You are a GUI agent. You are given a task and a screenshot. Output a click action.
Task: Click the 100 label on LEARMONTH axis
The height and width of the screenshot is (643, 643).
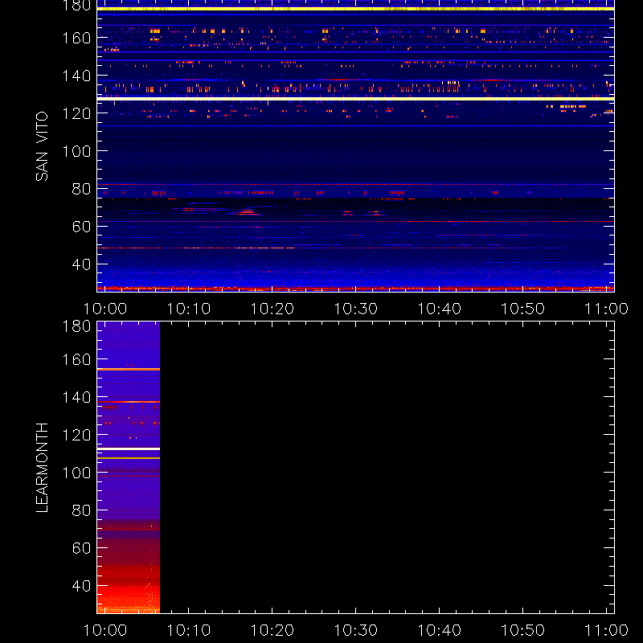[76, 473]
